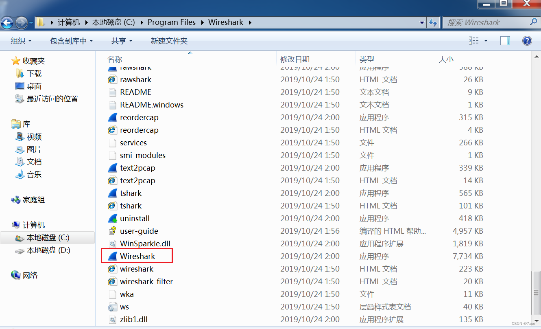Click the README text file icon
Viewport: 541px width, 329px height.
[113, 92]
